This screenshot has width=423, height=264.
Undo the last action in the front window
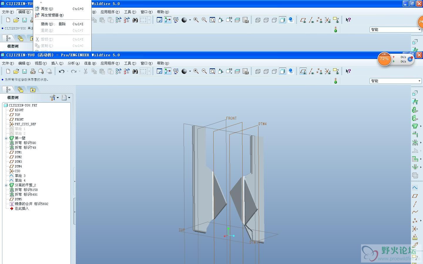pos(61,71)
